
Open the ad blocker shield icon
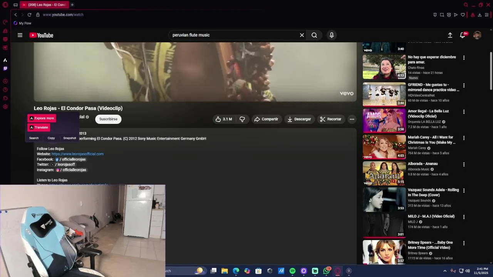coord(449,15)
